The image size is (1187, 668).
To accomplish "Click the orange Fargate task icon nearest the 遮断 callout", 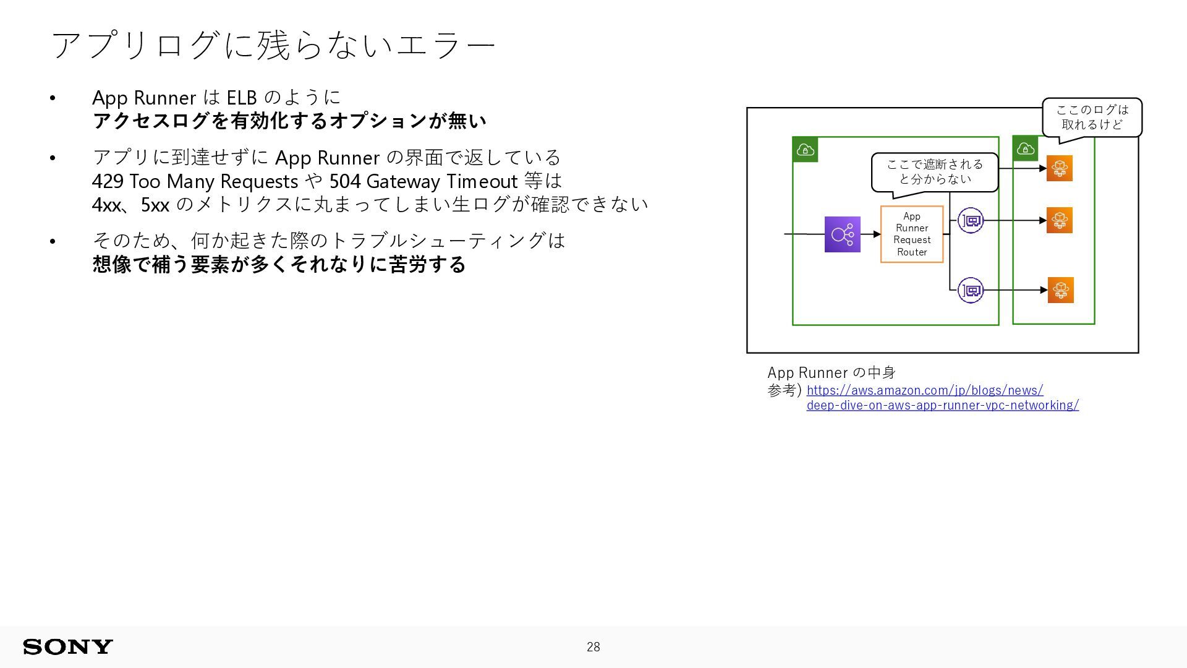I will (x=1060, y=168).
